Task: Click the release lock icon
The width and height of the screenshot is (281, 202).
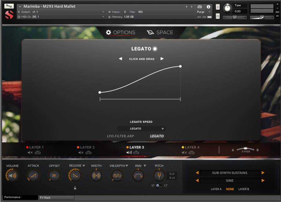Action: point(75,188)
